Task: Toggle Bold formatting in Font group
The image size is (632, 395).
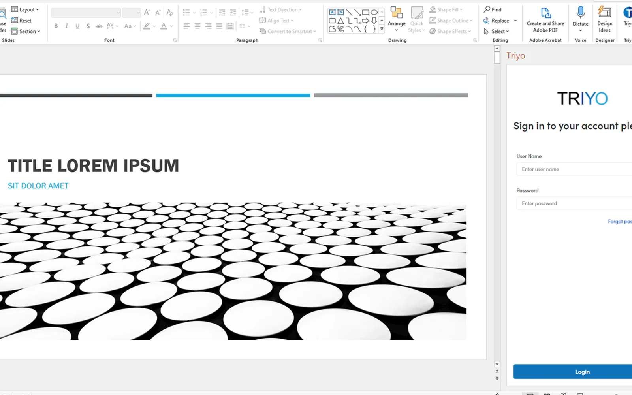Action: click(x=56, y=26)
